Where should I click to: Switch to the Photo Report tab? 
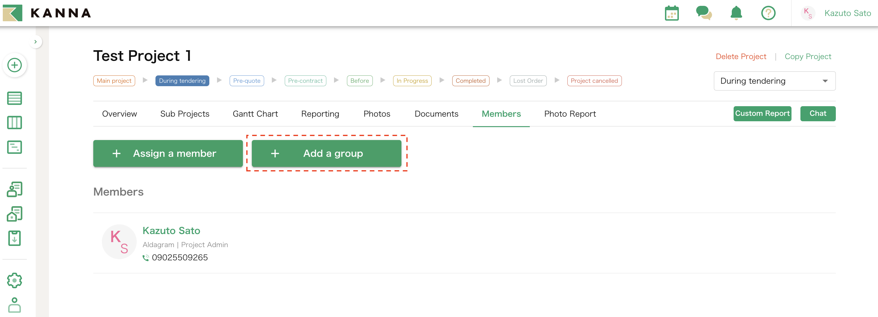[570, 114]
